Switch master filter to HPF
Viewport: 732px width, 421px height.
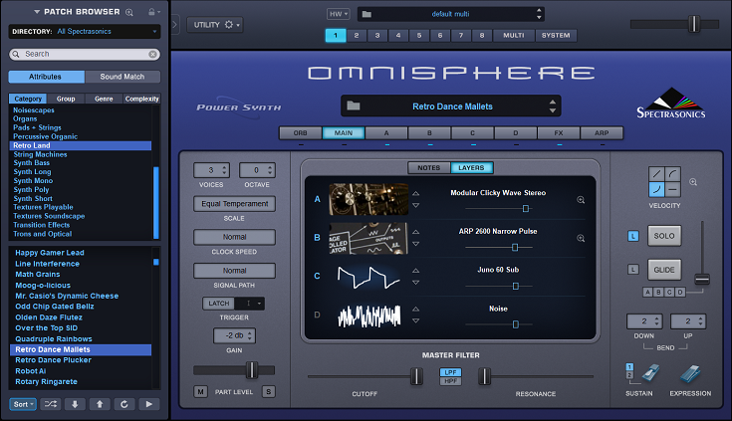click(x=450, y=381)
